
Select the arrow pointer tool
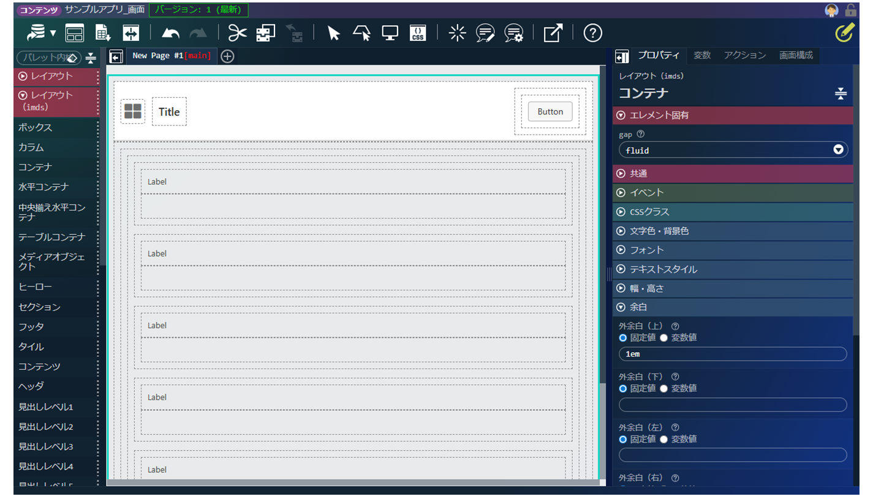pos(333,33)
